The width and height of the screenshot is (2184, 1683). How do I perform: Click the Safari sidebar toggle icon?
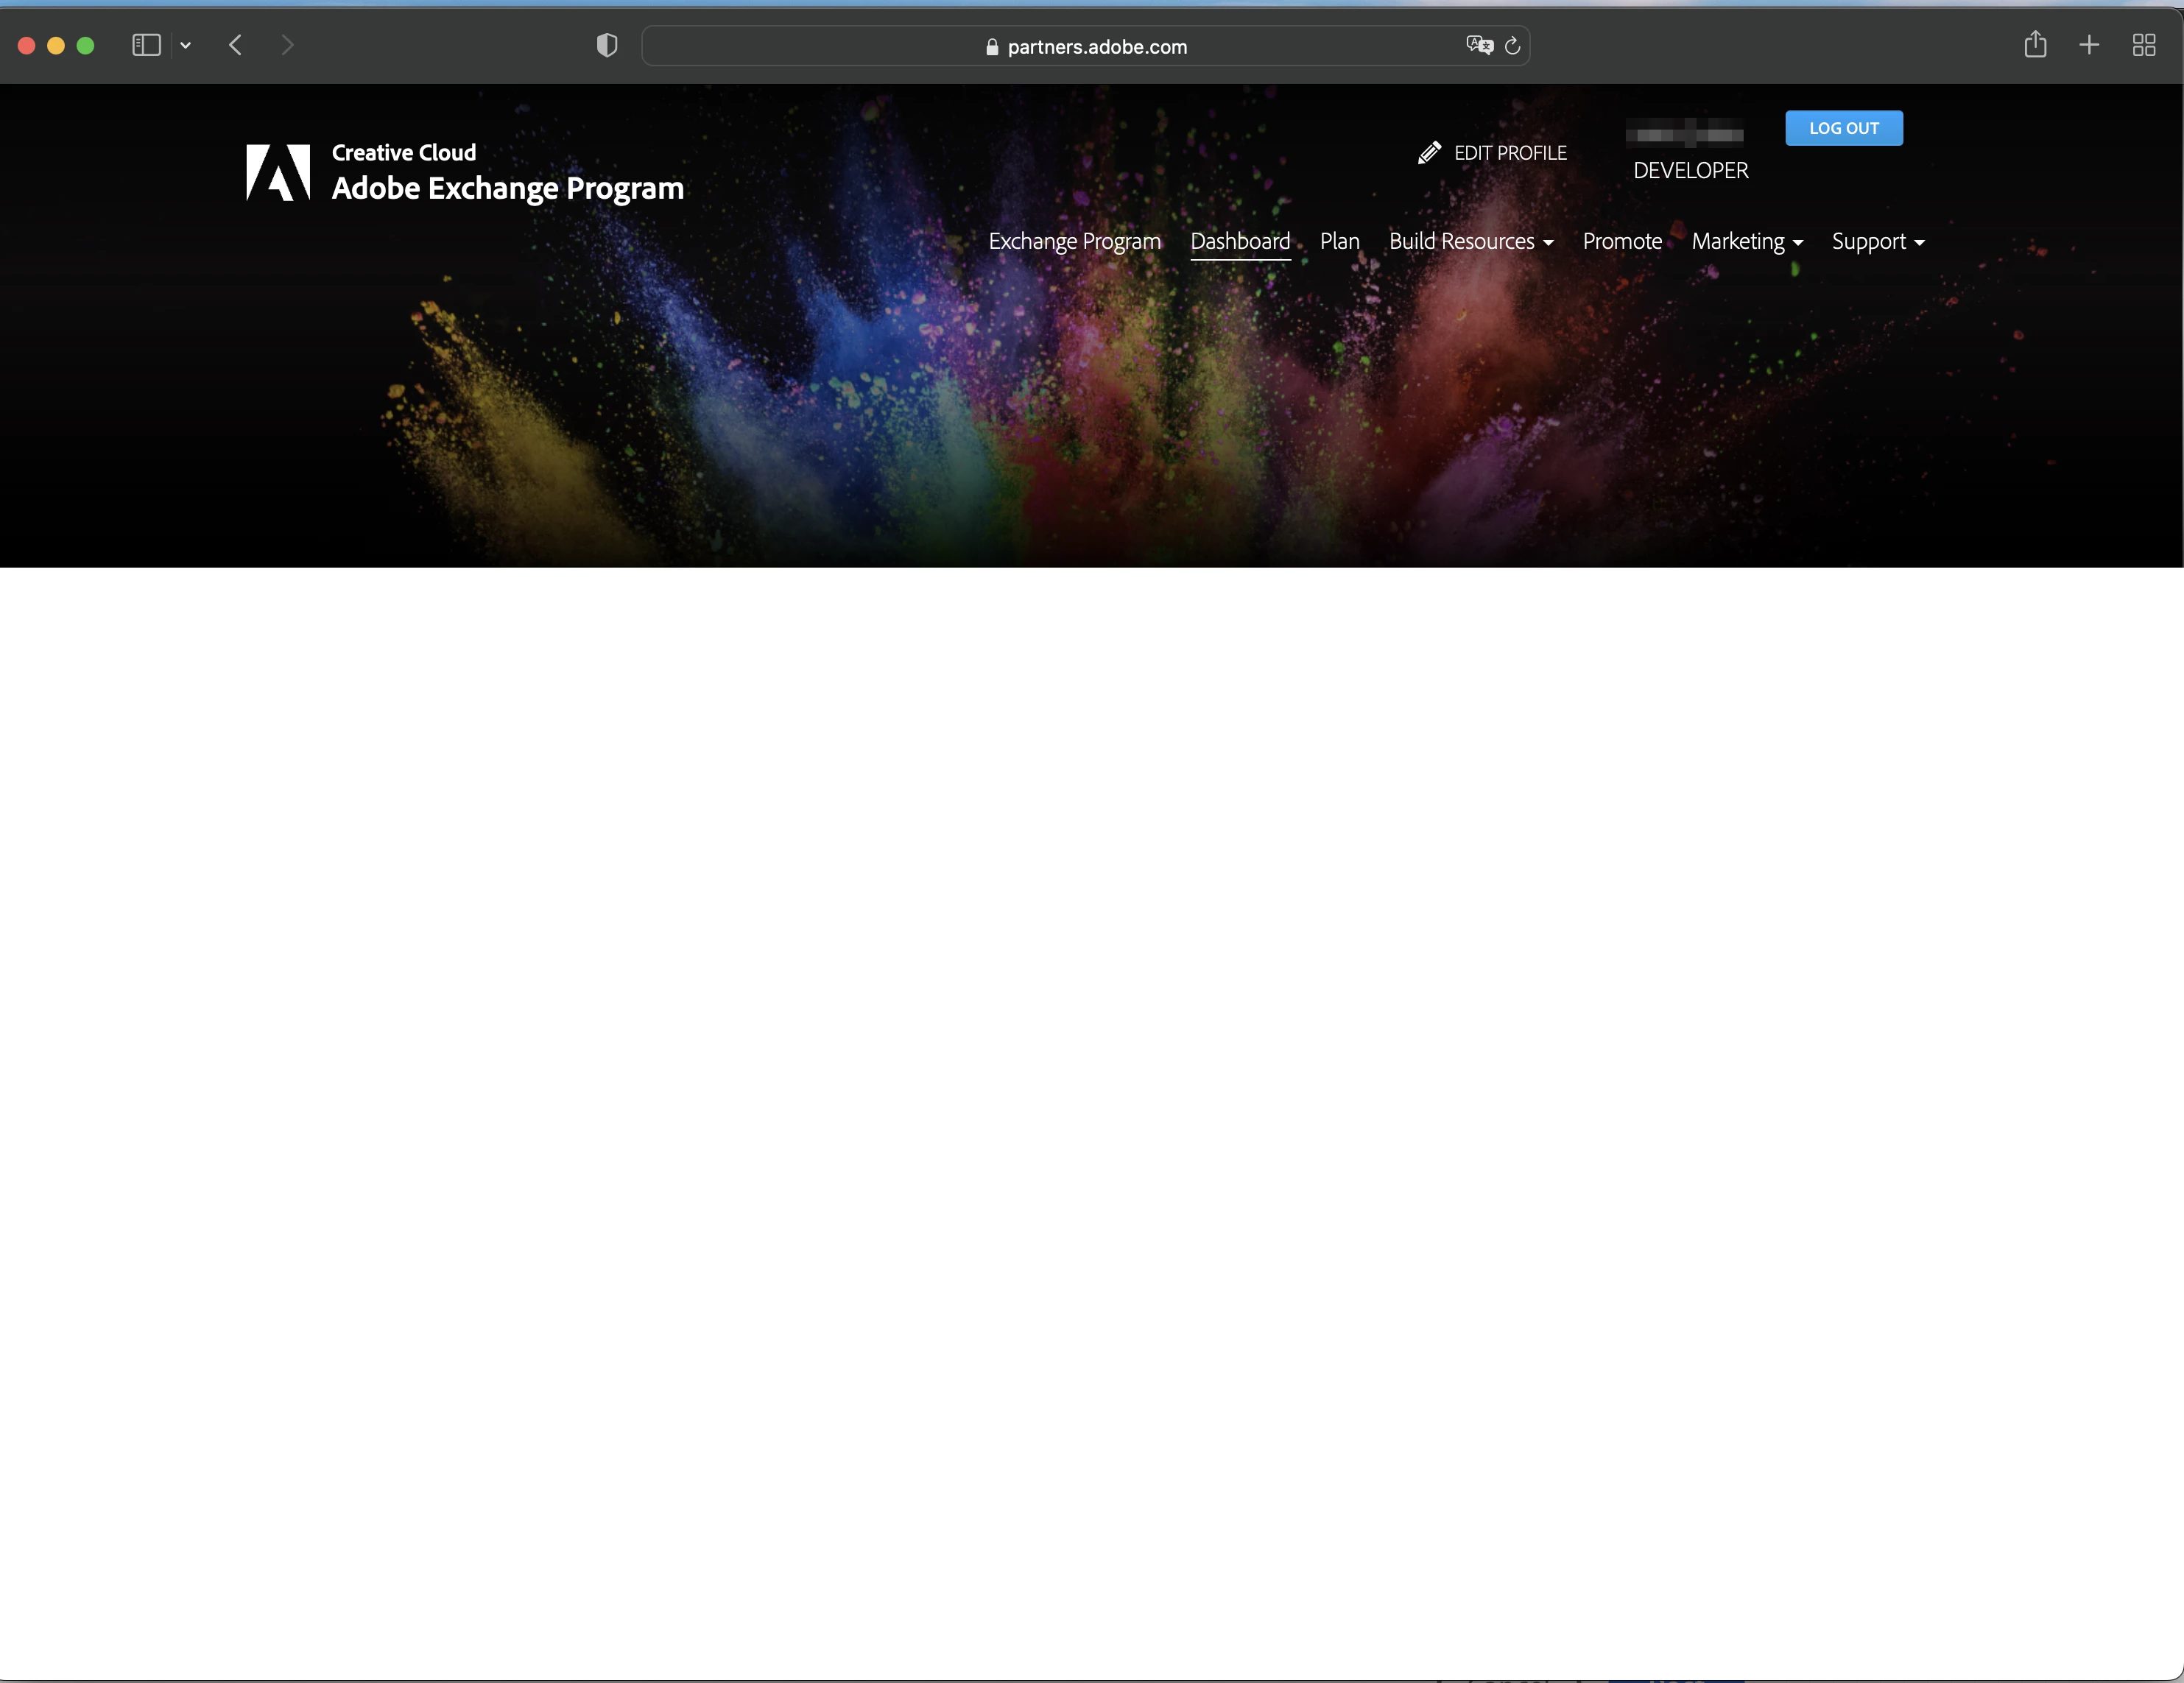(146, 45)
